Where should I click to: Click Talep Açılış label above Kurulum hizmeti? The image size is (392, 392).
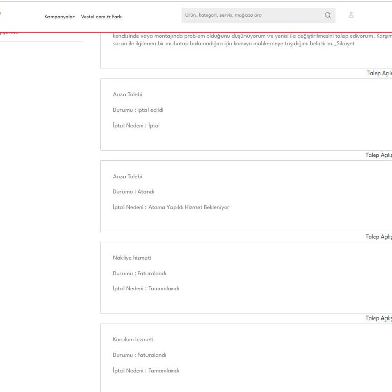(x=378, y=318)
